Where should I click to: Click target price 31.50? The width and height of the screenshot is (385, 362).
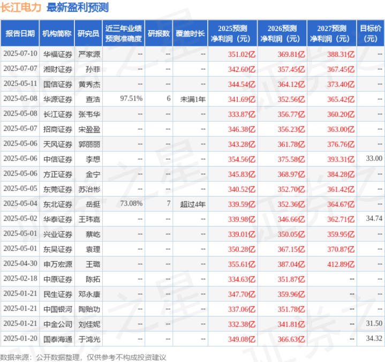click(374, 323)
